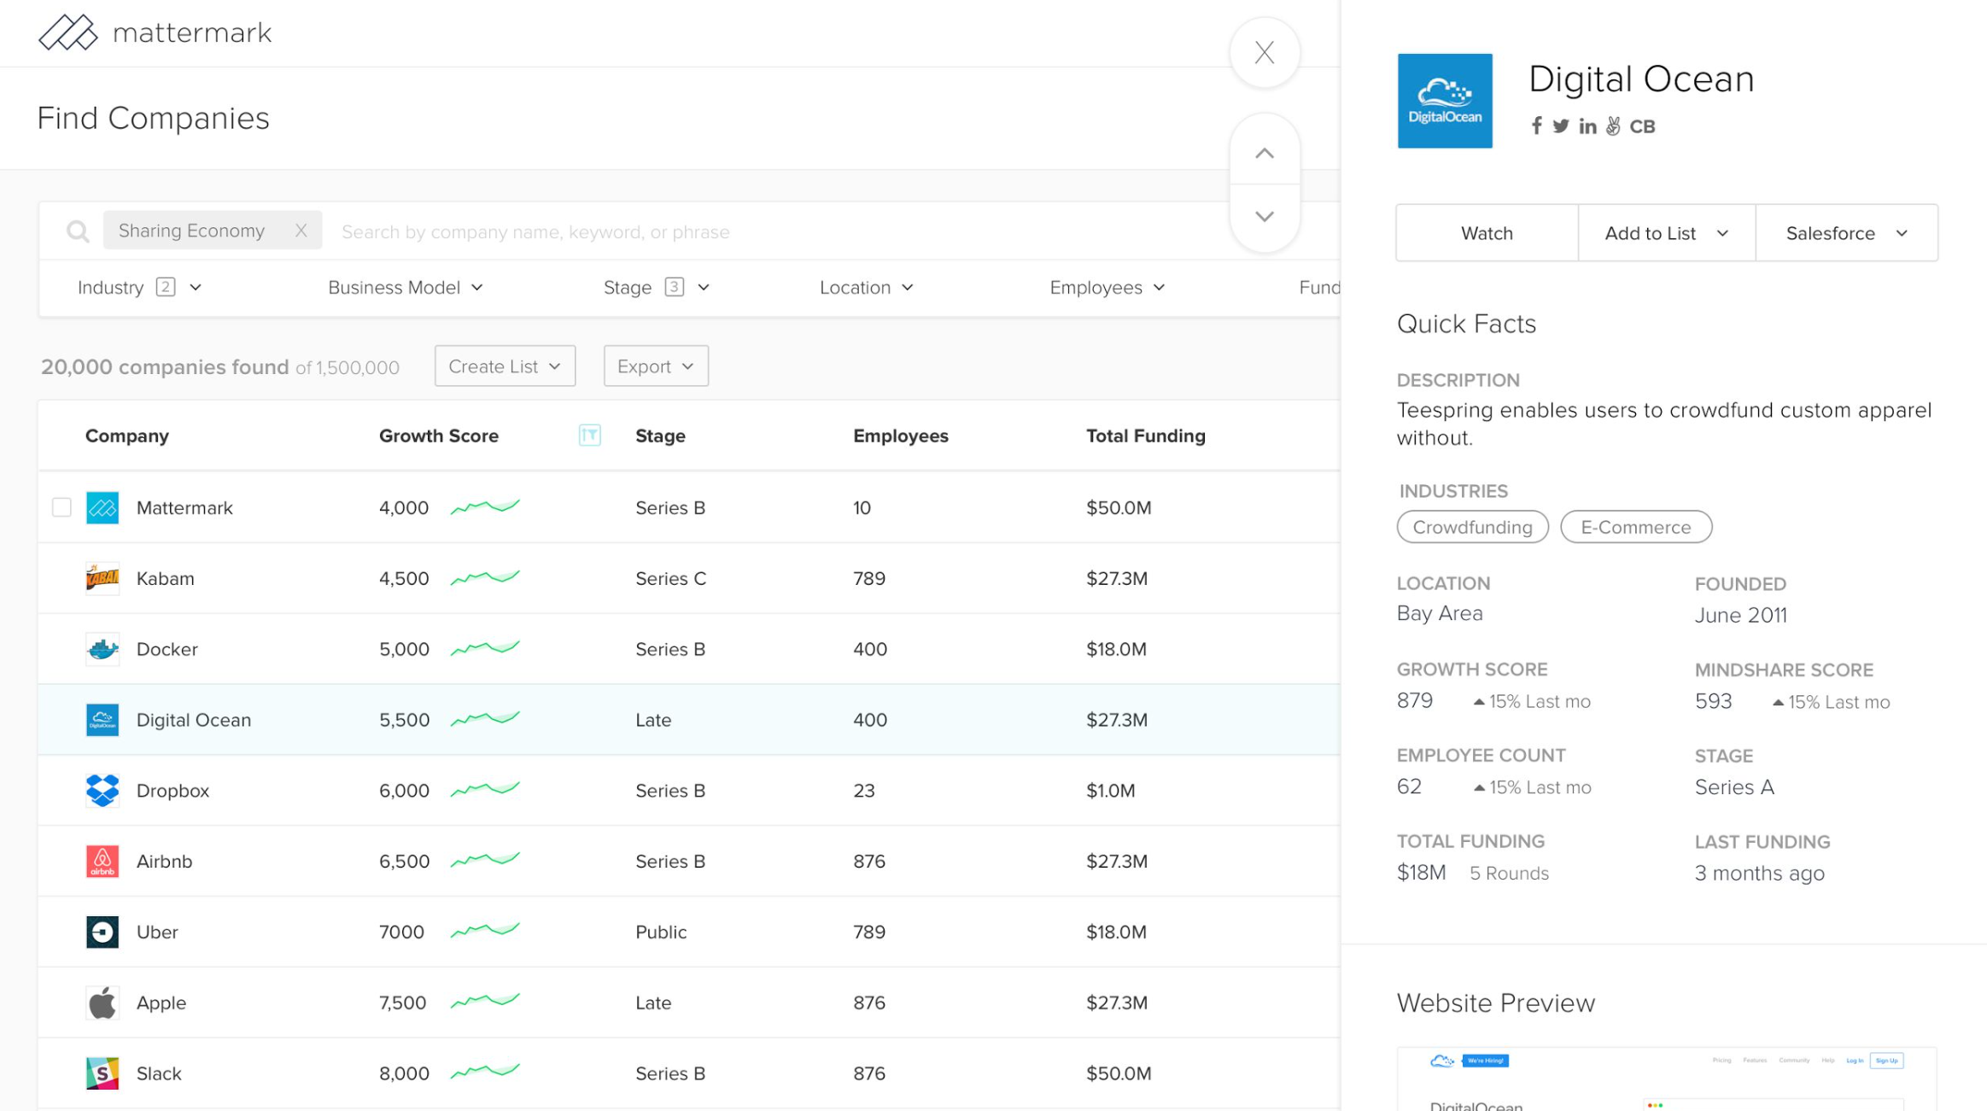Click the Mattermark growth sparkline chart

(x=485, y=506)
